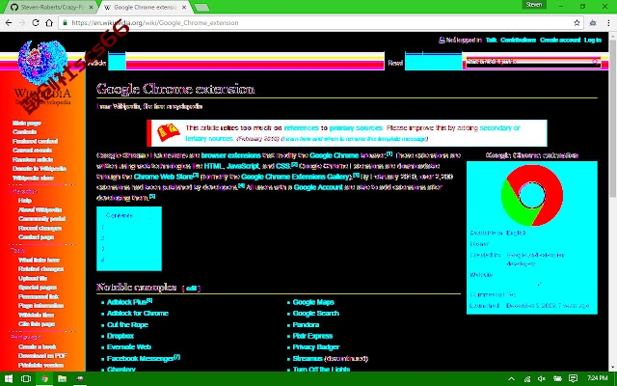Click the Chrome logo in the infobox
This screenshot has height=386, width=617.
pos(532,195)
